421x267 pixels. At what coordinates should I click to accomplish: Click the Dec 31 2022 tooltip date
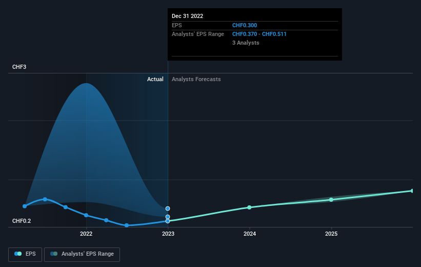tap(187, 16)
